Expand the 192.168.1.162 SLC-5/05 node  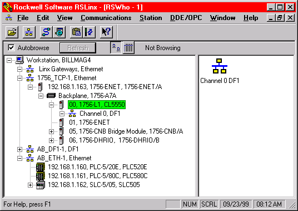(30, 185)
